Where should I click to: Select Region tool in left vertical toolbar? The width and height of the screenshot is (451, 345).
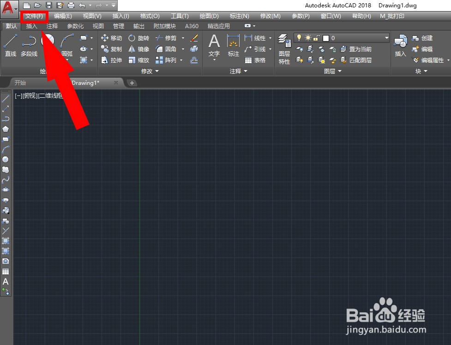tap(6, 261)
